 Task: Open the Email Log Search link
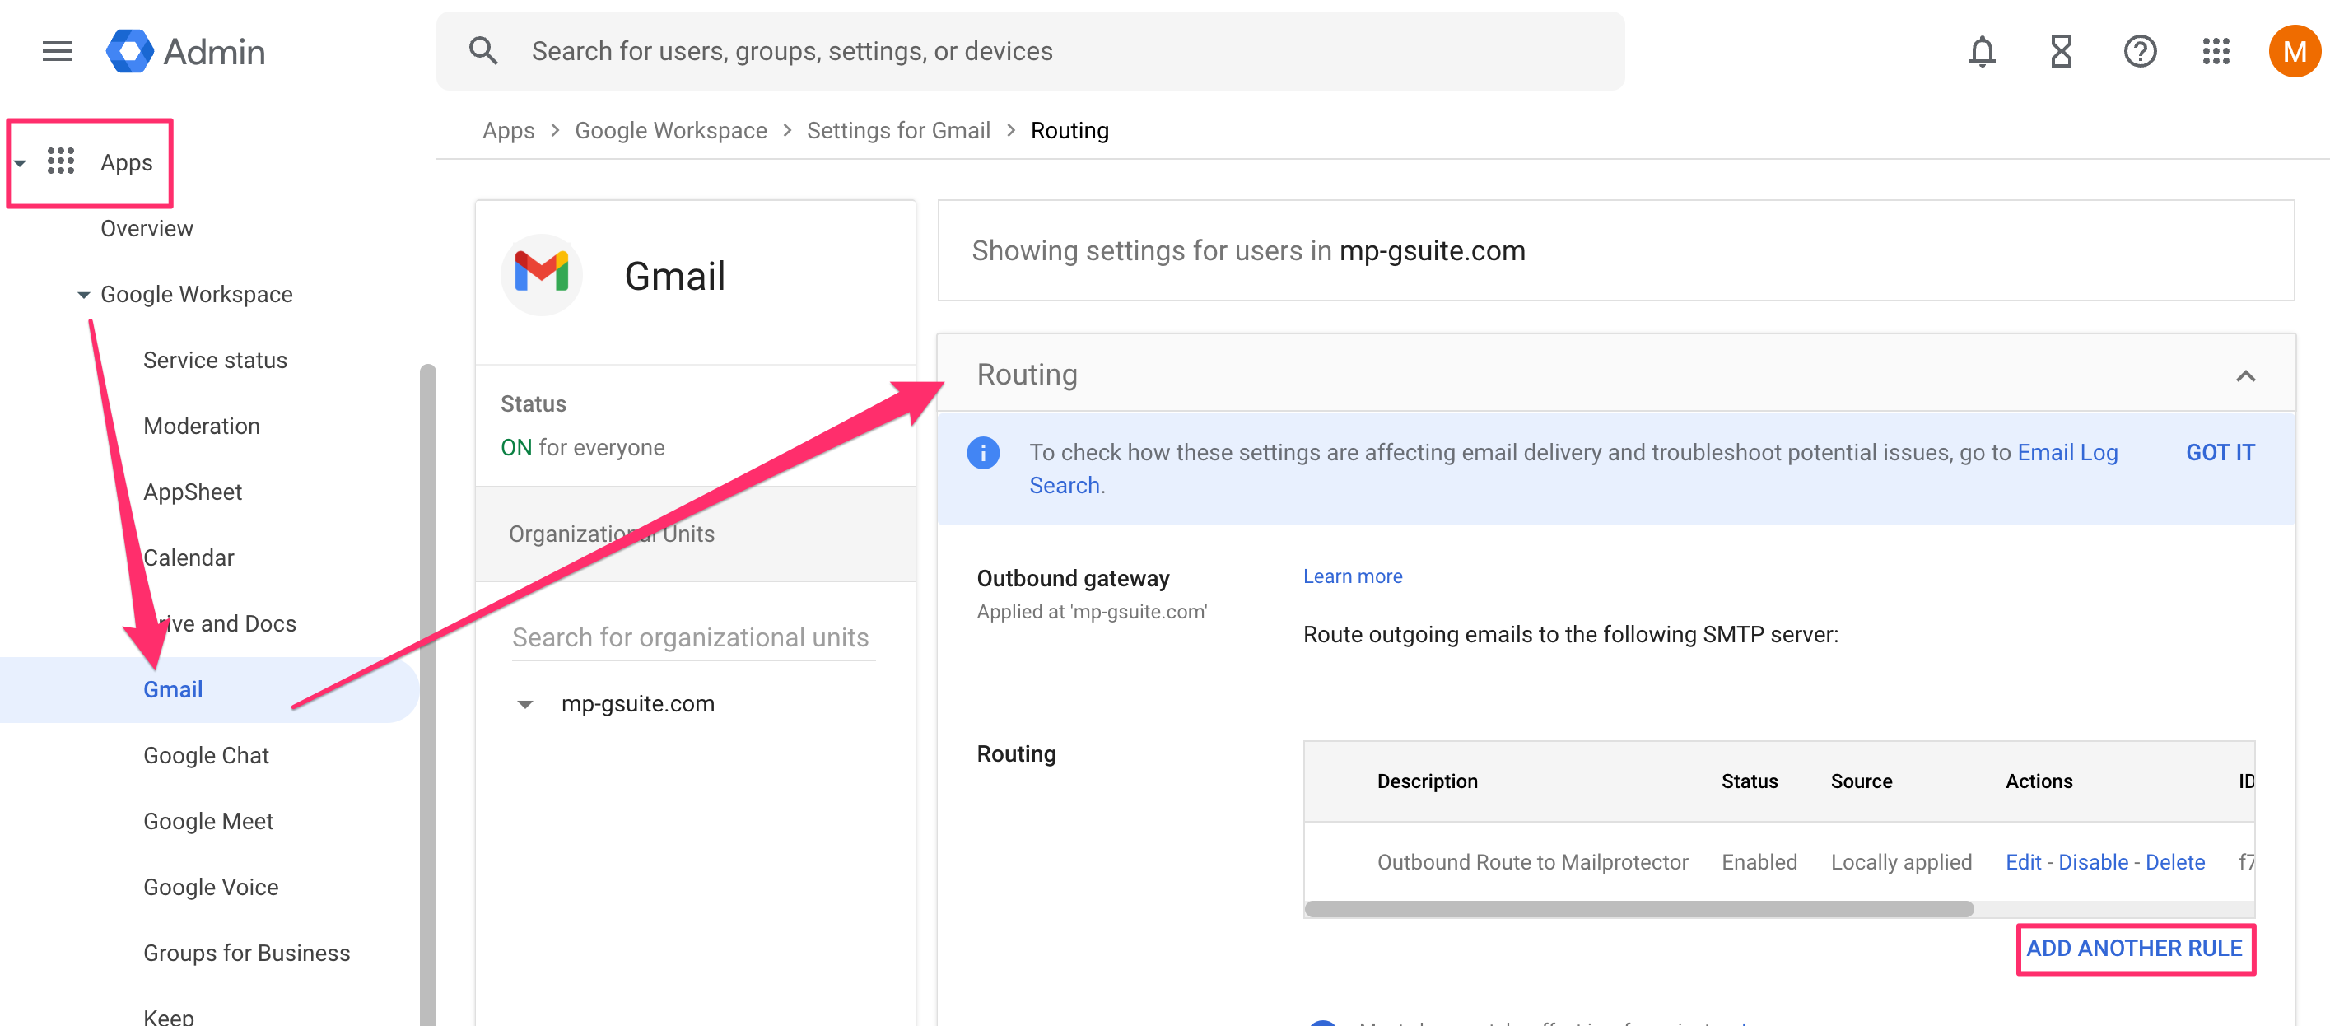click(x=2067, y=452)
